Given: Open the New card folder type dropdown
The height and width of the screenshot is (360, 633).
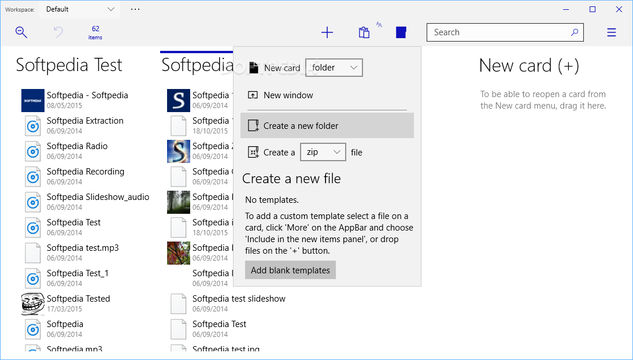Looking at the screenshot, I should pos(334,68).
